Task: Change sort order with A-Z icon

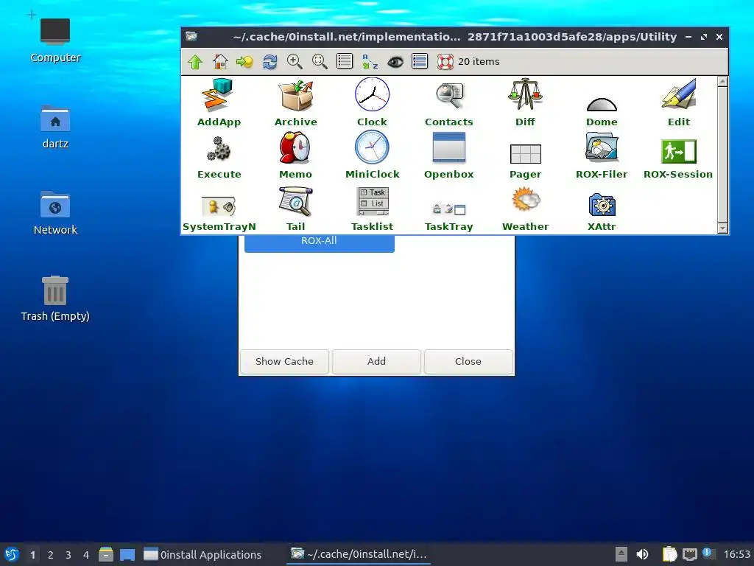Action: [370, 62]
